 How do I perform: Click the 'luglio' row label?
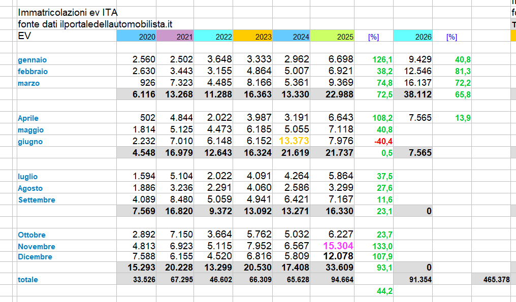tap(27, 177)
